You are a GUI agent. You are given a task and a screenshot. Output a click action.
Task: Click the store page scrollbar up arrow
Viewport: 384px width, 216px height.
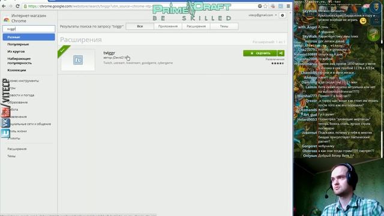click(290, 13)
